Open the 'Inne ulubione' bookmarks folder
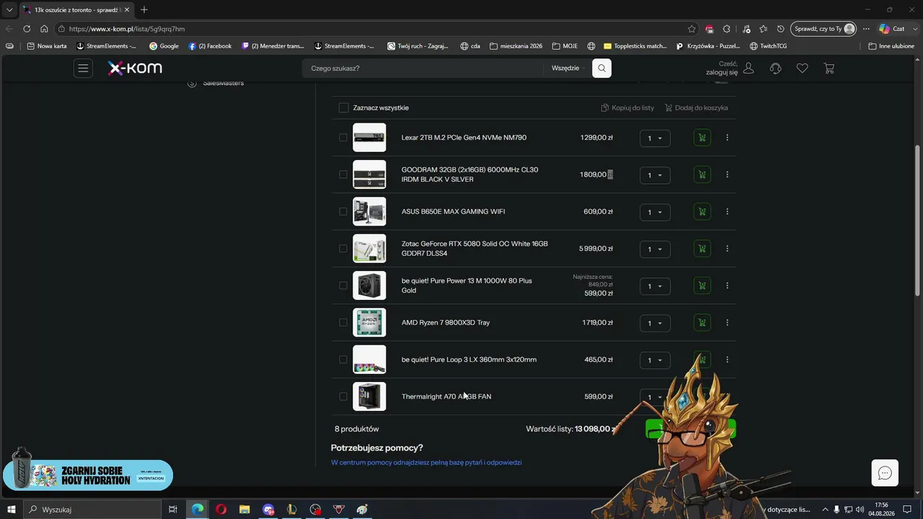923x519 pixels. pos(891,46)
